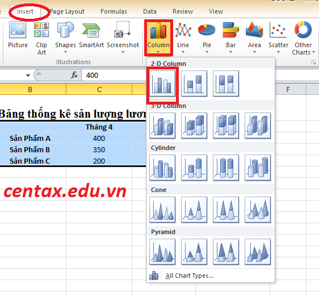Open the Name Box dropdown arrow

[28, 76]
